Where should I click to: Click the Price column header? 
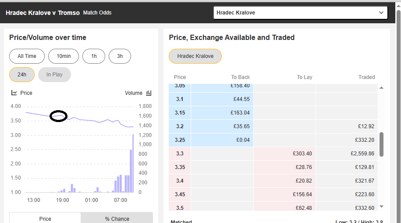(x=180, y=77)
